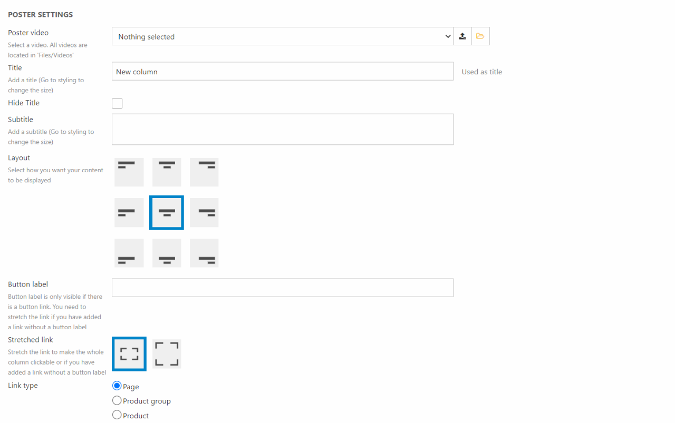Choose the middle-right layout icon

204,213
